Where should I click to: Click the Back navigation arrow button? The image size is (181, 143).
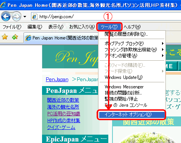[x=6, y=16]
